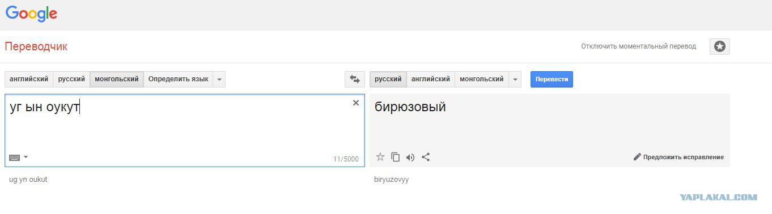
Task: Open the virtual keyboard icon
Action: pyautogui.click(x=14, y=158)
